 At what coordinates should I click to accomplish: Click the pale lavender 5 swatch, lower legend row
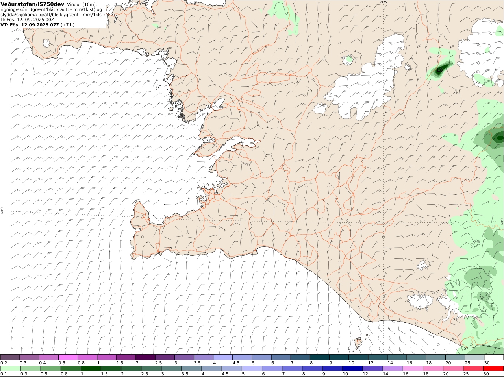(252, 368)
